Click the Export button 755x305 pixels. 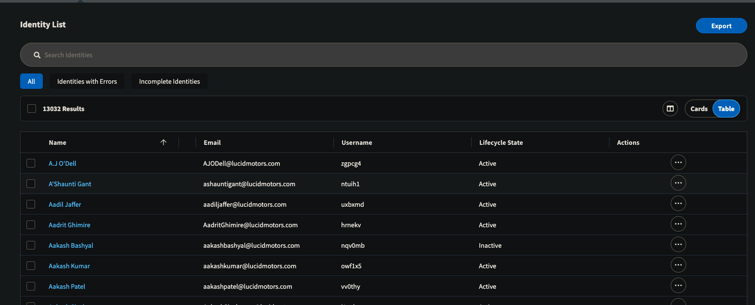[x=721, y=26]
